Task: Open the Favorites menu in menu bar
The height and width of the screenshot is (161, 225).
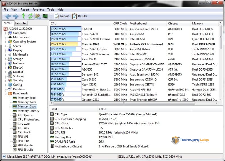Action: (38, 10)
